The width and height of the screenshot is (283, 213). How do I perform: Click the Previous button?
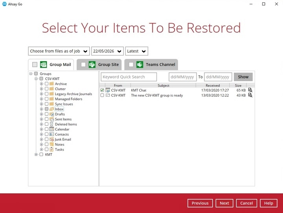coord(200,203)
